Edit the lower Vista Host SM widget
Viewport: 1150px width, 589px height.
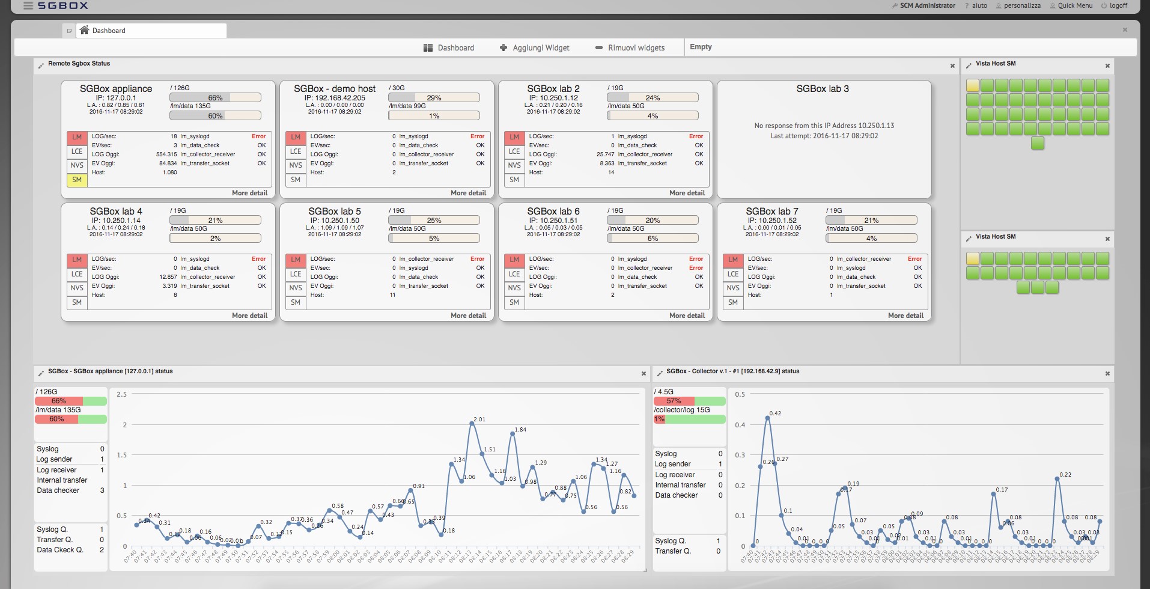click(x=969, y=238)
